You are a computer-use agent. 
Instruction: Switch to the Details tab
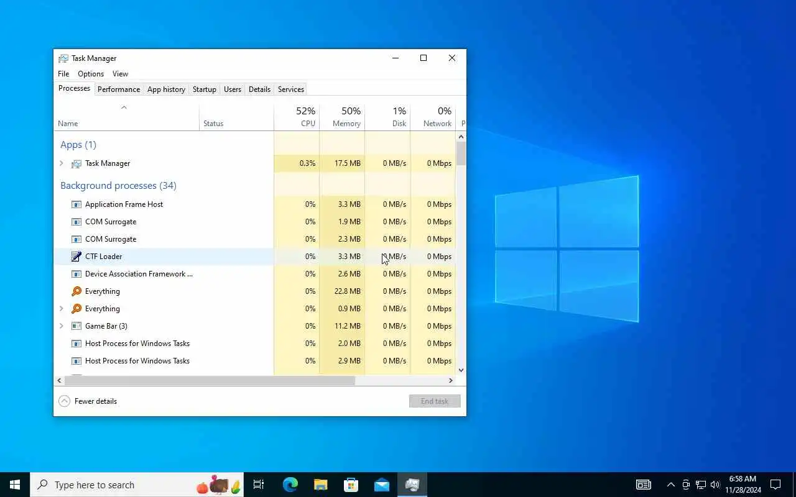click(259, 89)
